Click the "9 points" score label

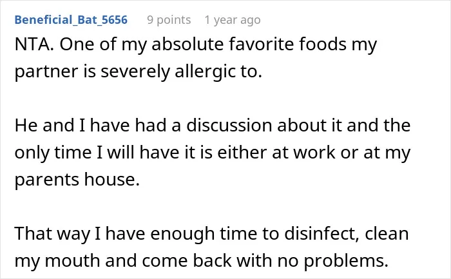pyautogui.click(x=169, y=20)
